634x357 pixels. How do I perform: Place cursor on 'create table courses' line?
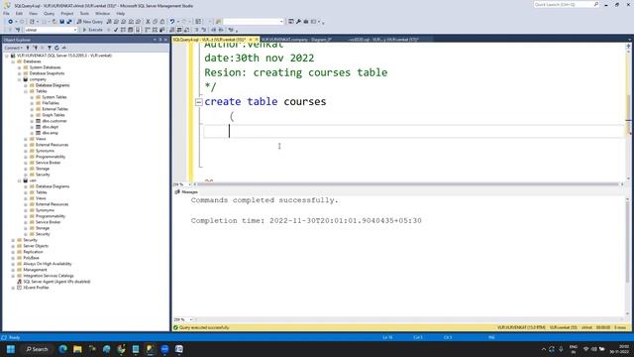(265, 101)
